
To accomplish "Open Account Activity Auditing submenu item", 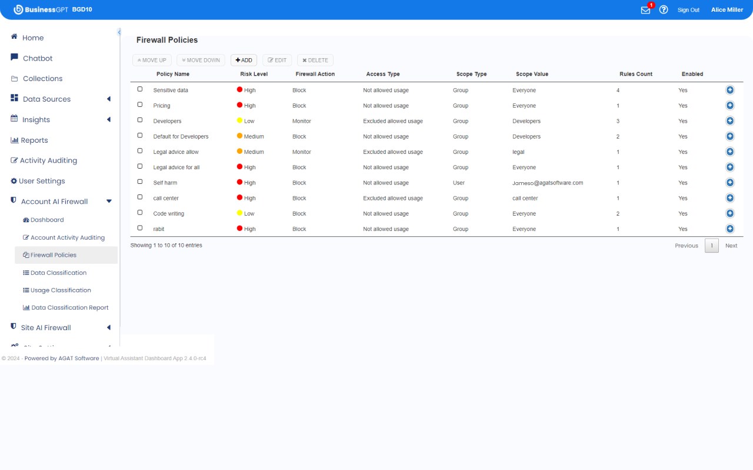I will 64,237.
